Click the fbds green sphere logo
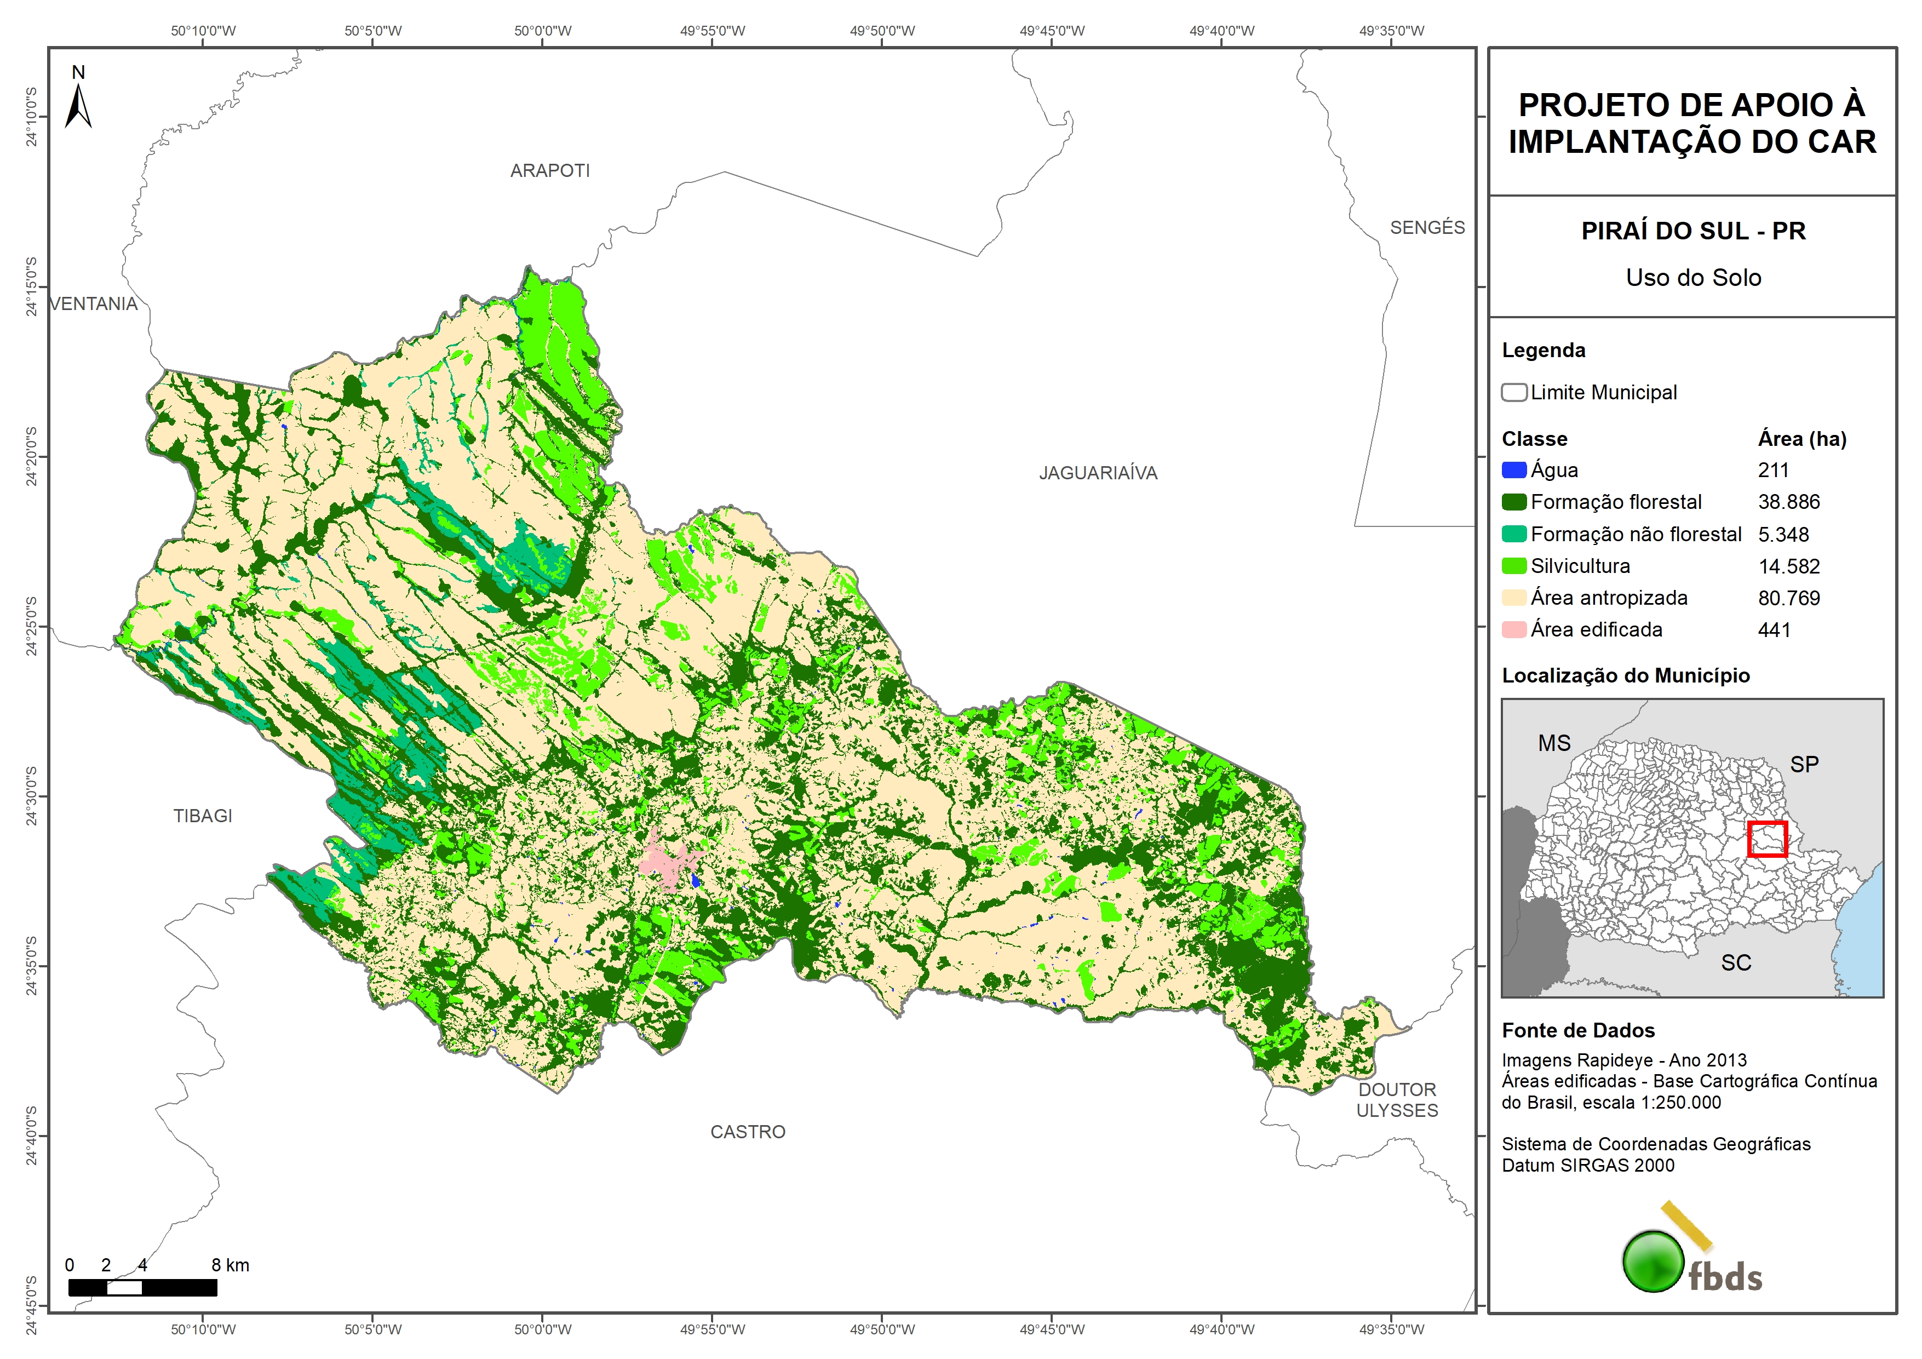This screenshot has width=1922, height=1359. 1653,1261
